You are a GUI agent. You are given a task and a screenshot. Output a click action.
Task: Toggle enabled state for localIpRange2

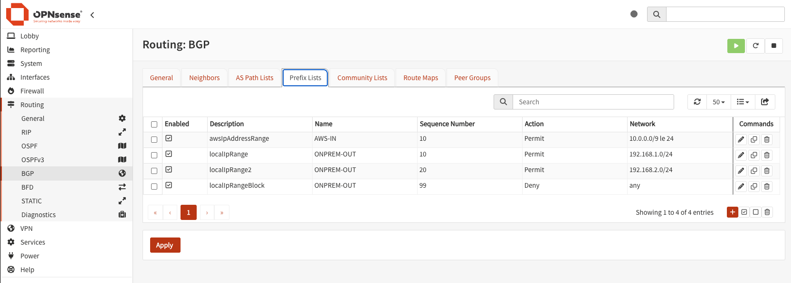point(169,170)
